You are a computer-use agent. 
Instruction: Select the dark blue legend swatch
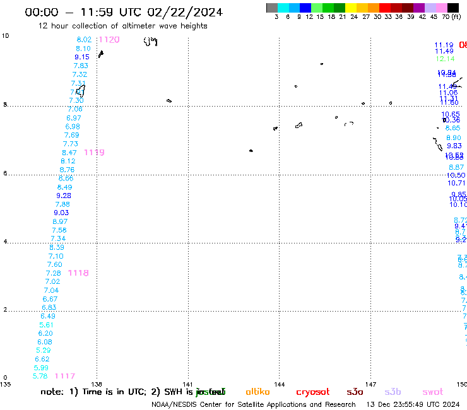click(x=305, y=8)
